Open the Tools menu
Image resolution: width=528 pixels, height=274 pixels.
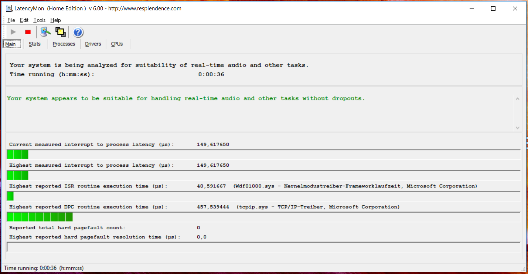pyautogui.click(x=39, y=20)
